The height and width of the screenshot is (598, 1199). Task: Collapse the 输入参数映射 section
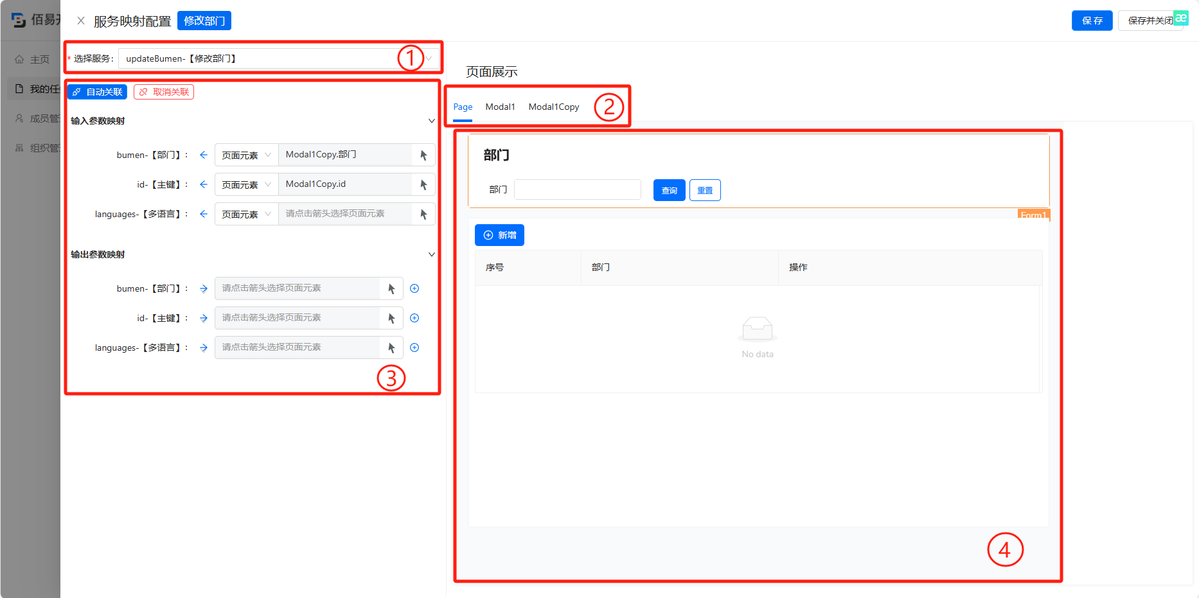pos(432,121)
